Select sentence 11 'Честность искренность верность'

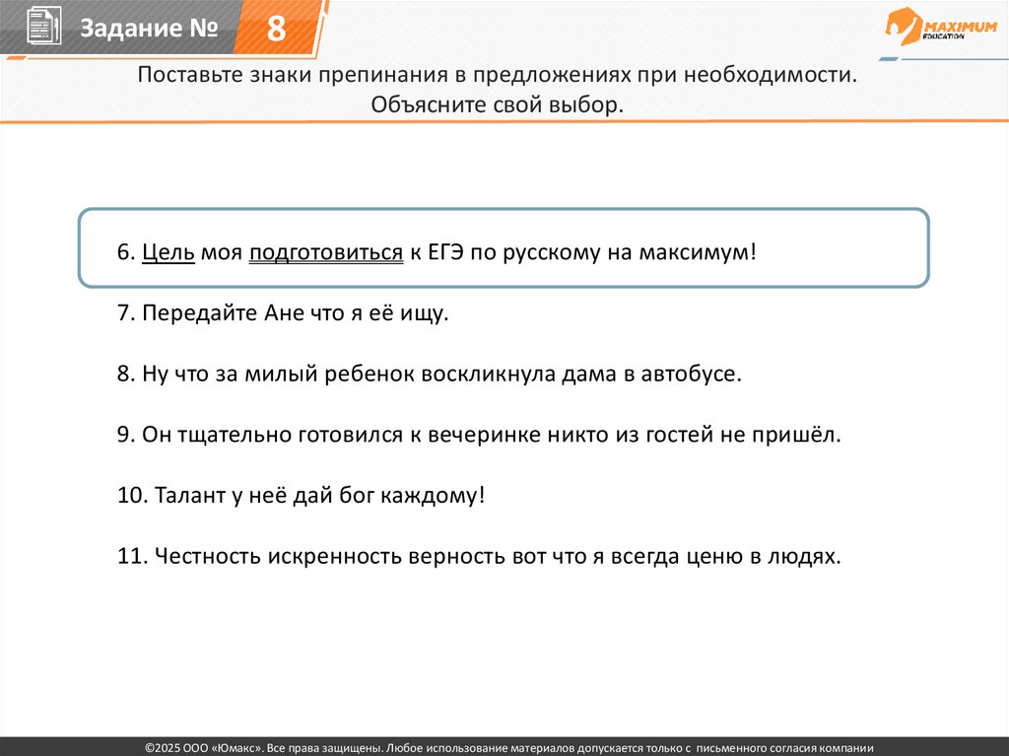click(x=479, y=556)
